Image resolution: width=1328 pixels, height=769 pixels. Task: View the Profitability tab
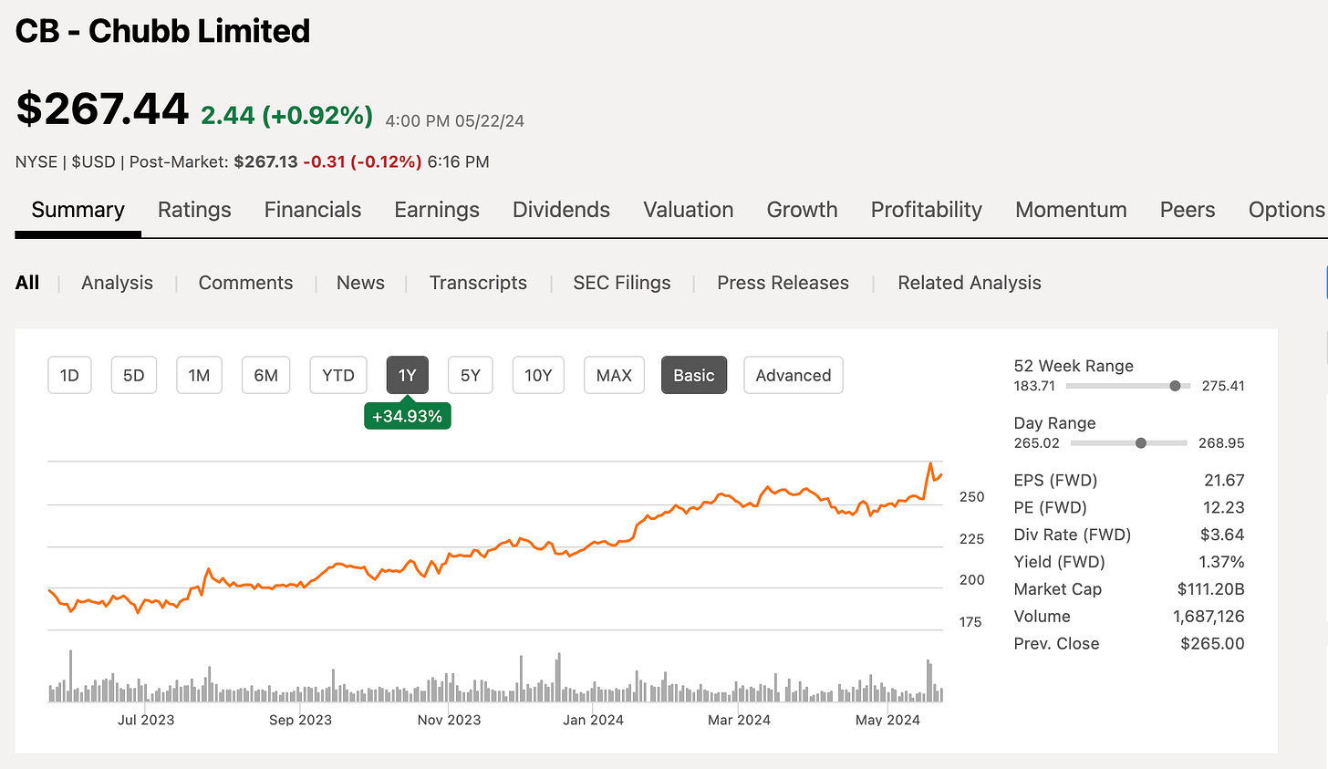coord(927,210)
